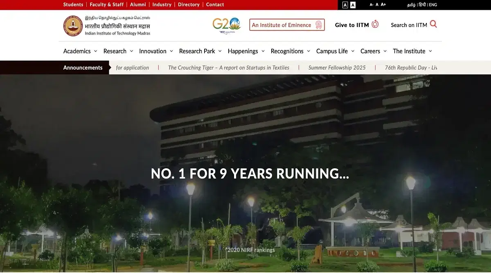Select the white-on-black contrast A icon
Image resolution: width=491 pixels, height=273 pixels.
click(345, 5)
